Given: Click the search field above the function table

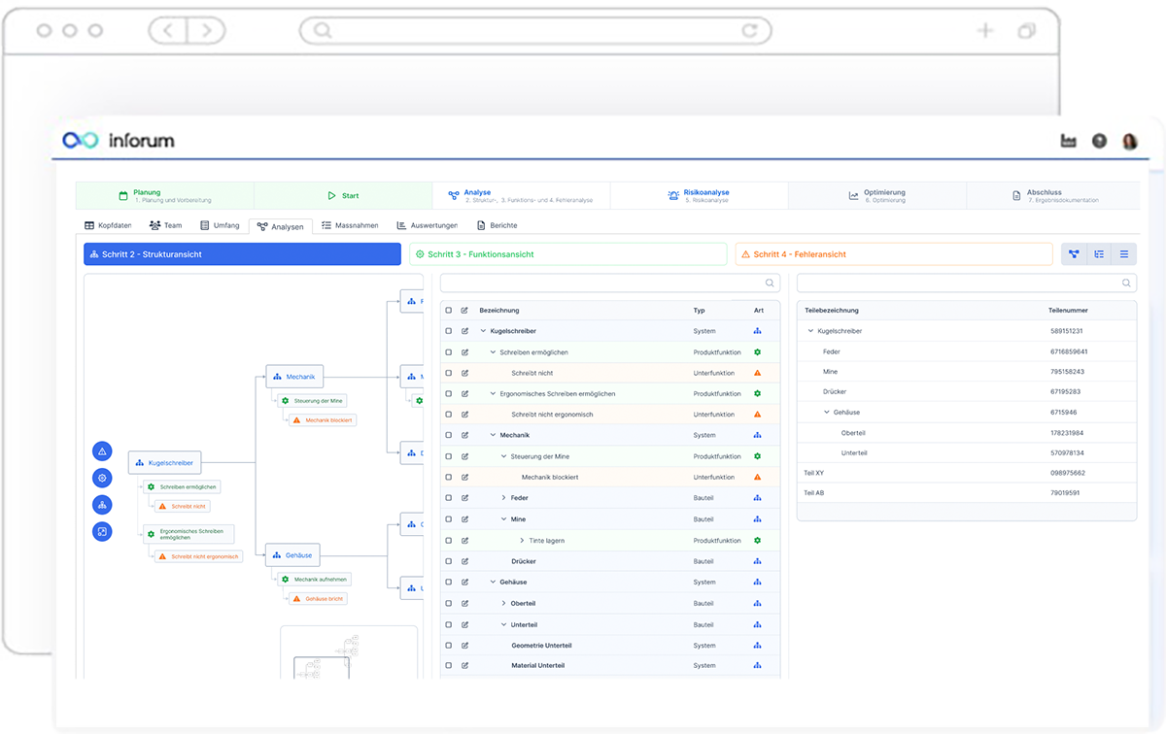Looking at the screenshot, I should (x=609, y=283).
